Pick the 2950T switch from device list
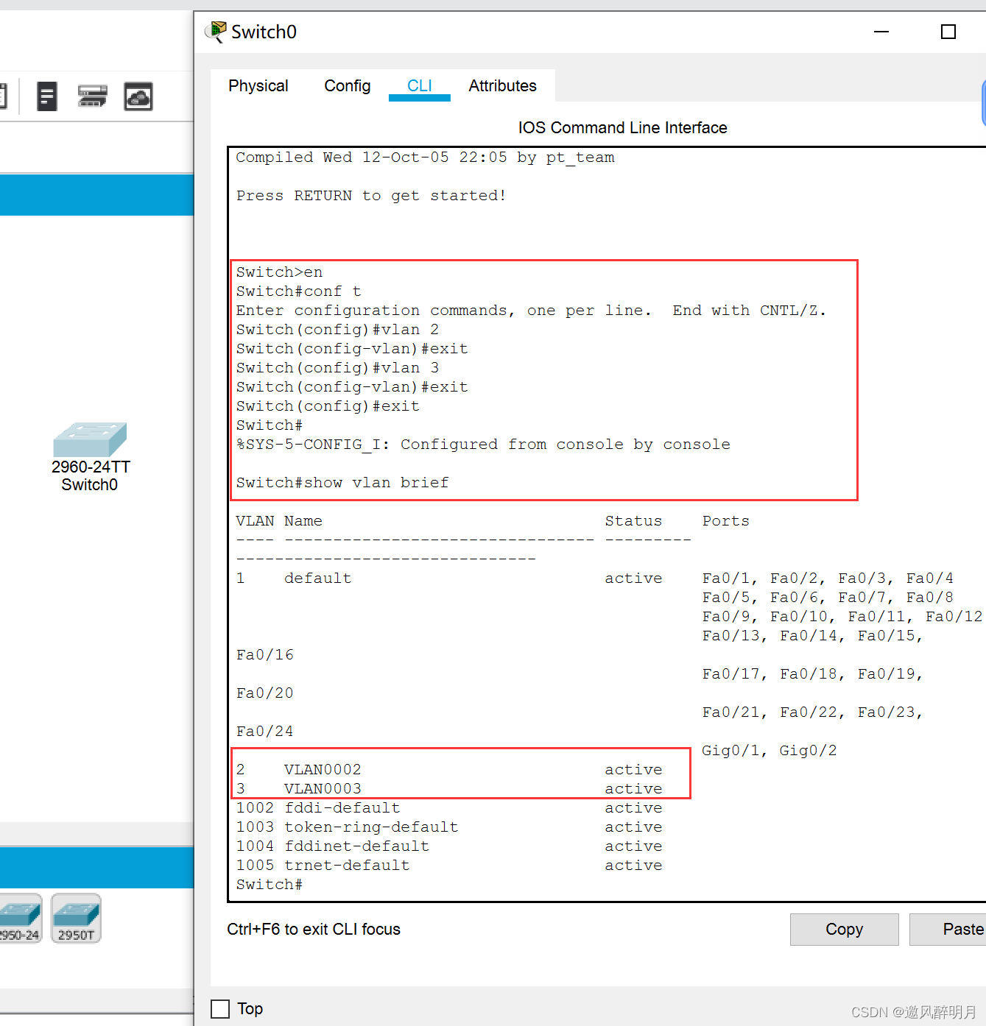This screenshot has width=986, height=1026. click(x=76, y=918)
